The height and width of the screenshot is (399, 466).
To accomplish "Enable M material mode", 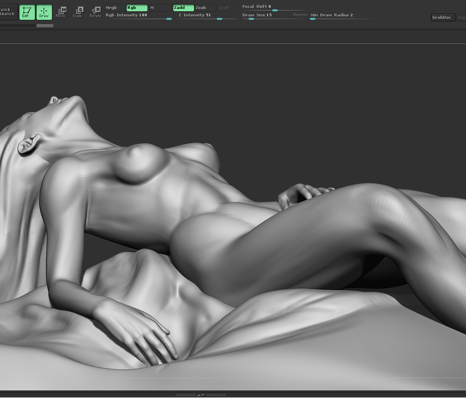I will [160, 8].
